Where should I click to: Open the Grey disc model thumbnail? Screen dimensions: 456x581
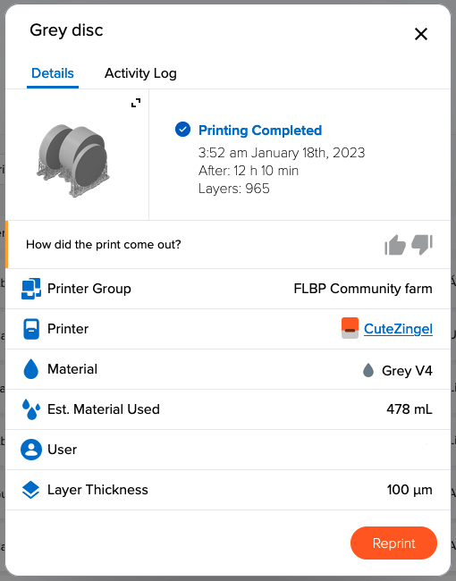pos(72,160)
